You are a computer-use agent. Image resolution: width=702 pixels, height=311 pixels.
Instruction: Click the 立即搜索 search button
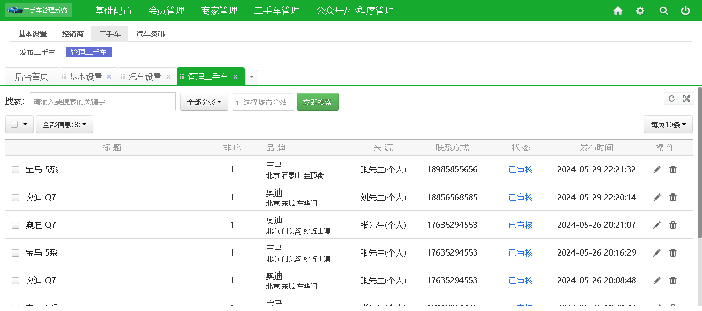pyautogui.click(x=317, y=102)
